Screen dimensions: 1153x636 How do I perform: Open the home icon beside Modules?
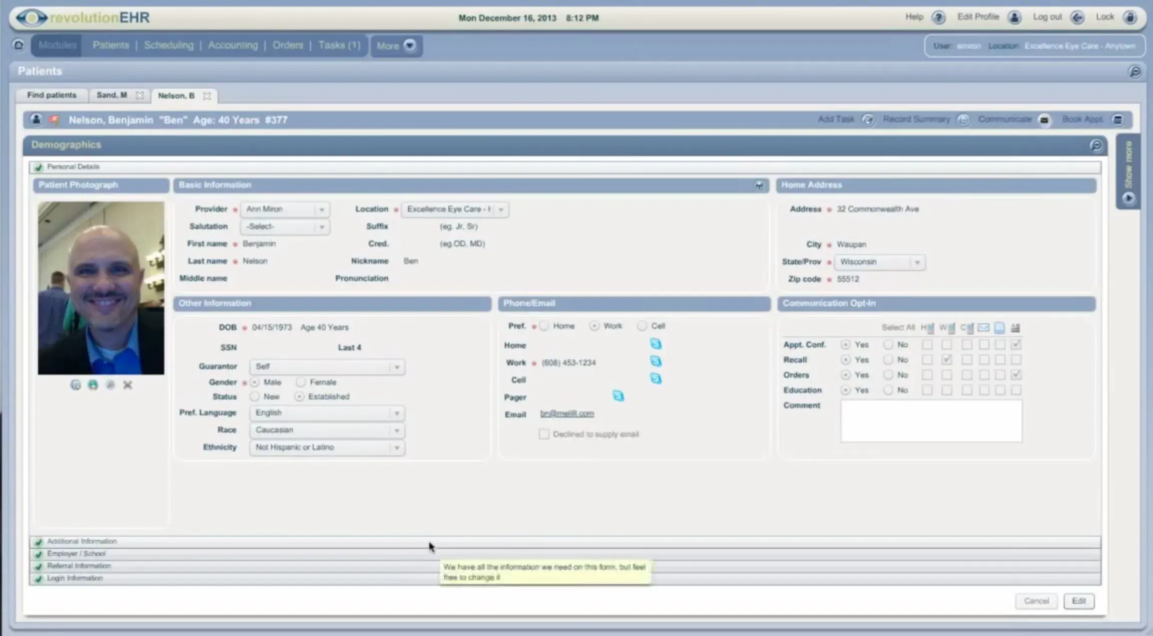tap(18, 45)
